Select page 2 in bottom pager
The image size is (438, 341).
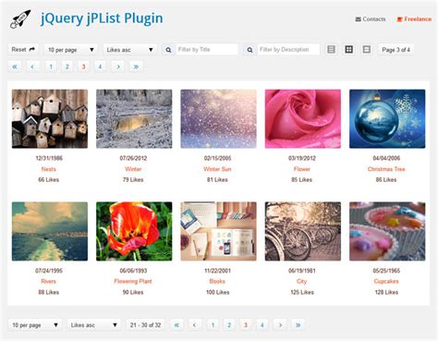tap(229, 325)
